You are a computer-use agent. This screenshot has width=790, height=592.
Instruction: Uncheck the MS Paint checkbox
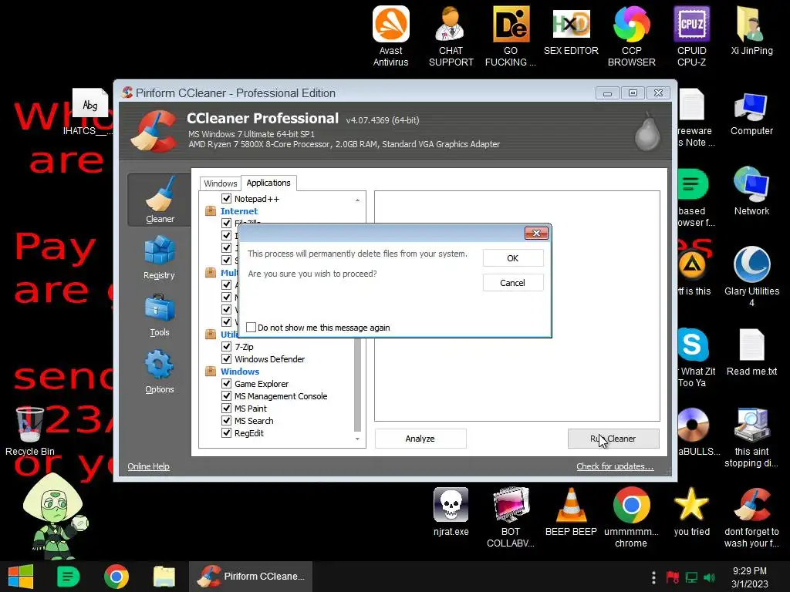pyautogui.click(x=226, y=409)
